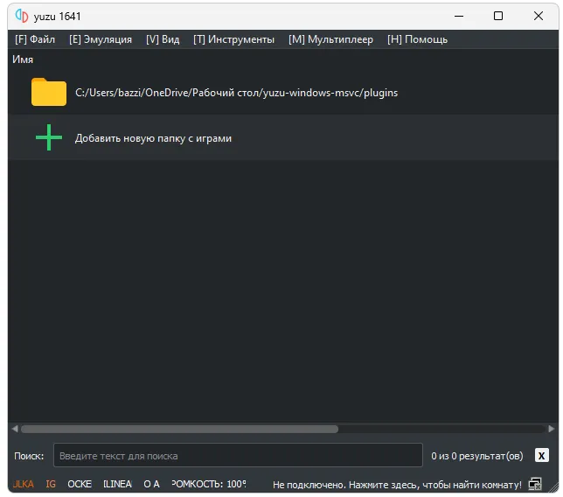Click the ГРОМКОСТЬ: 100% volume indicator
Viewport: 563px width, 497px height.
click(209, 484)
